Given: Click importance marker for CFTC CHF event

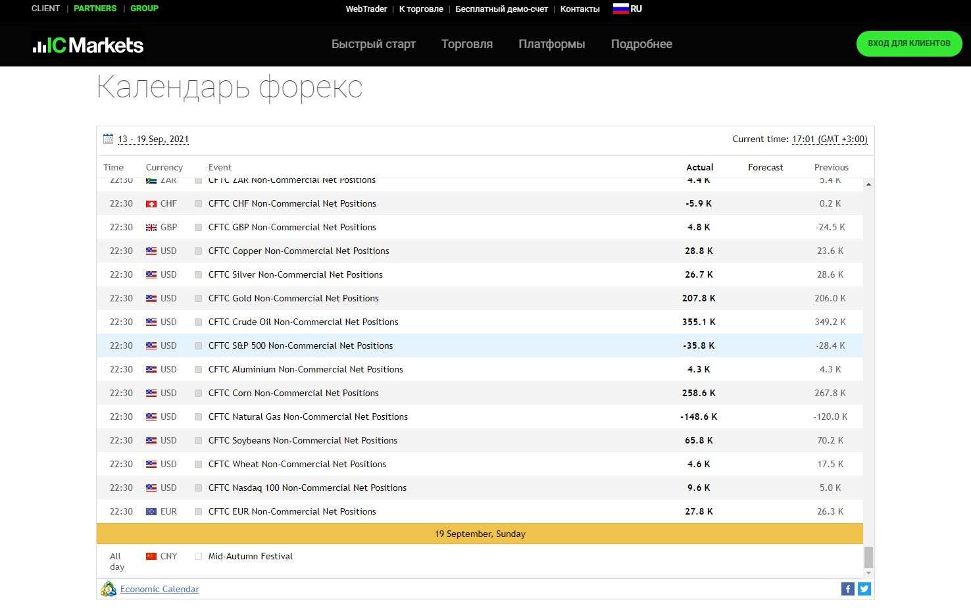Looking at the screenshot, I should click(198, 204).
